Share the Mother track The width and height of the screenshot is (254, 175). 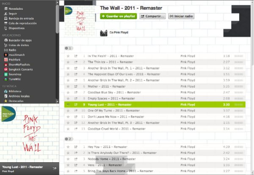pos(76,86)
